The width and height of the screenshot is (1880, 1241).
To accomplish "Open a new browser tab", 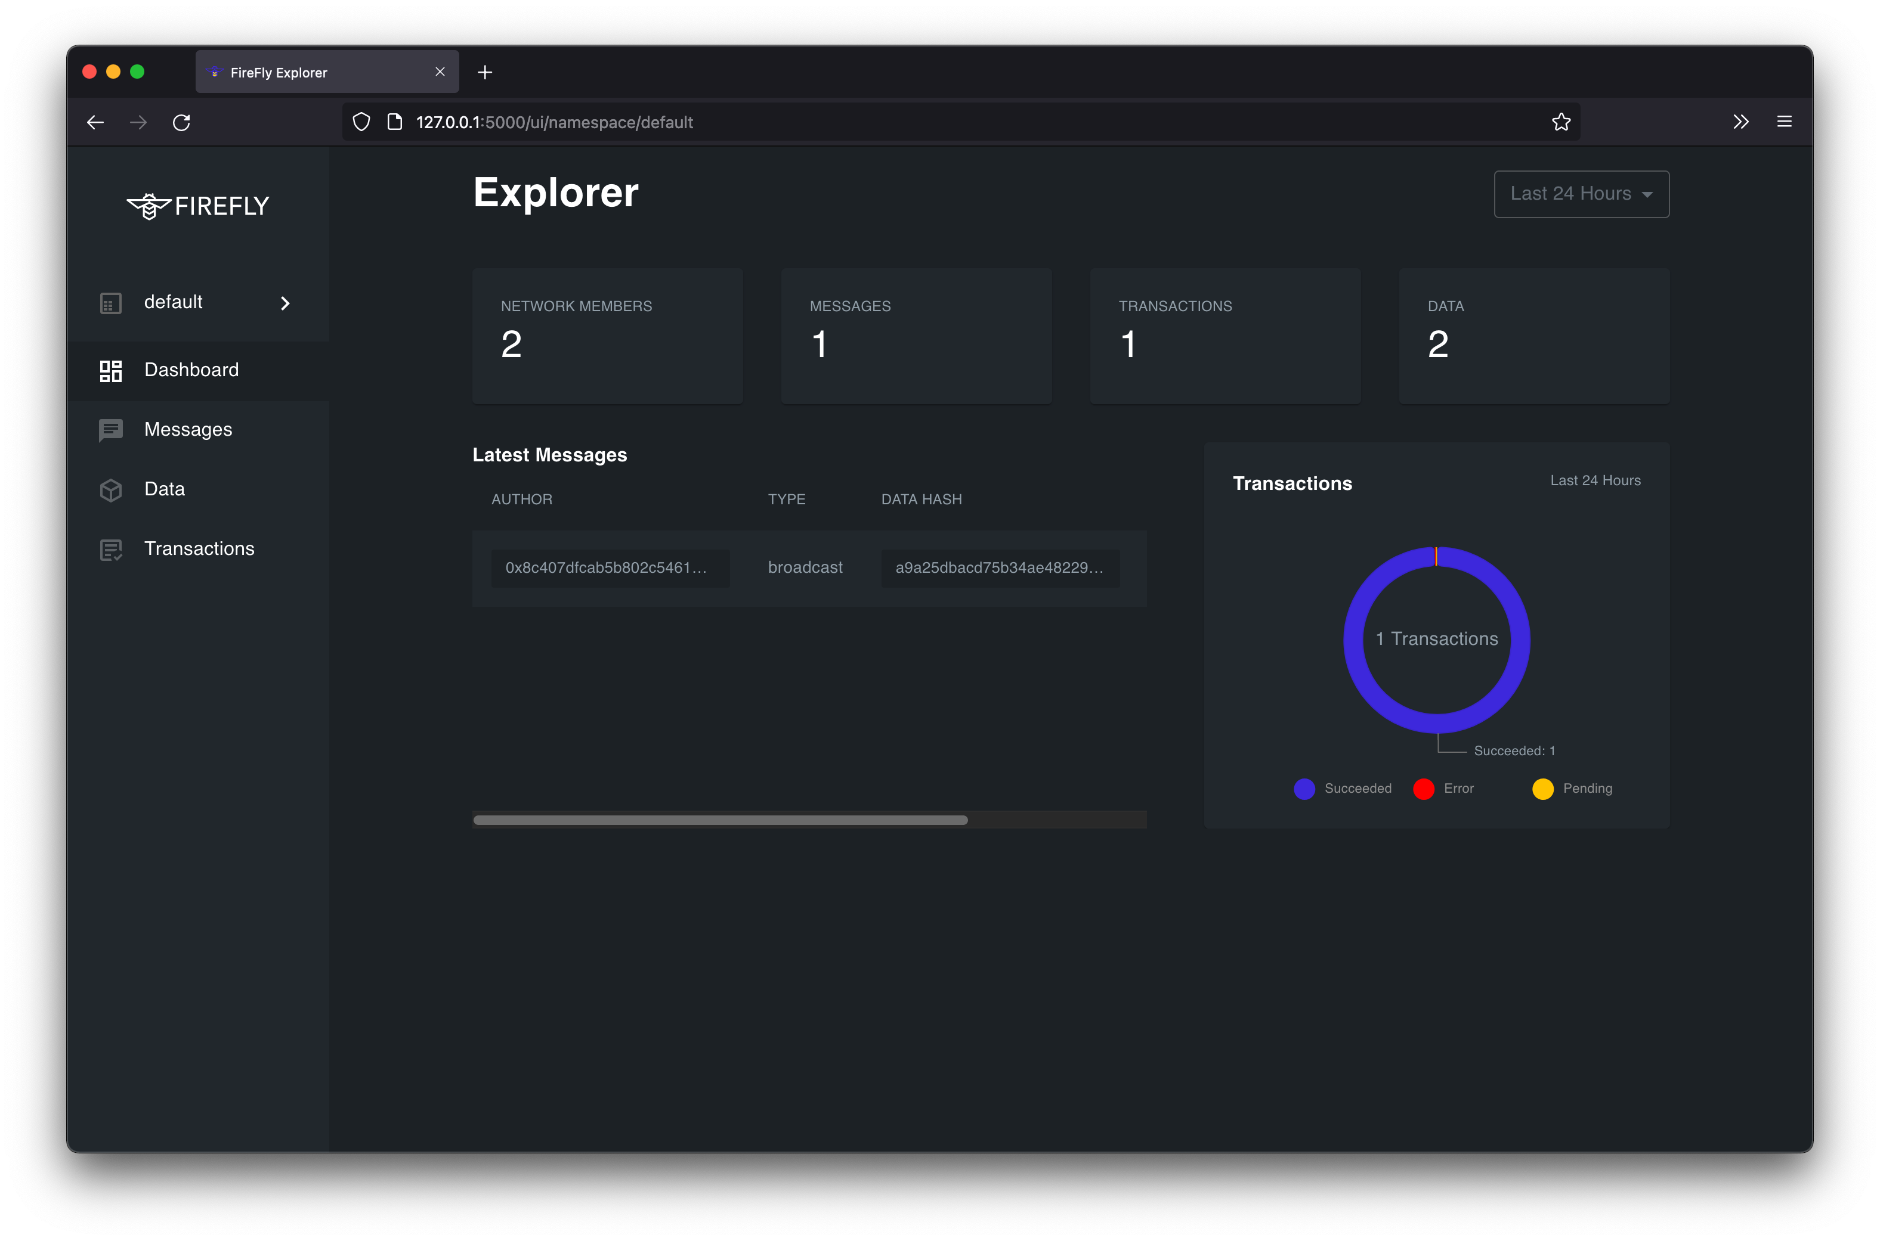I will [486, 72].
